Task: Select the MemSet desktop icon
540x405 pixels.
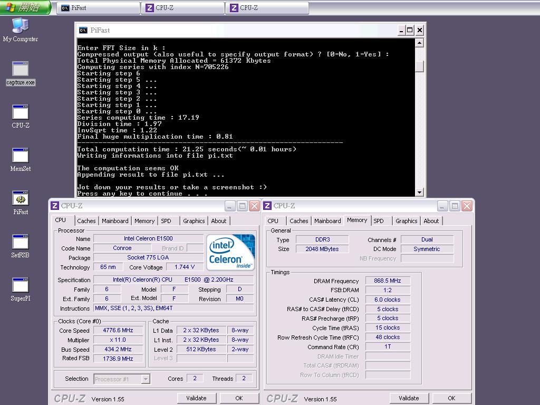Action: (x=21, y=160)
